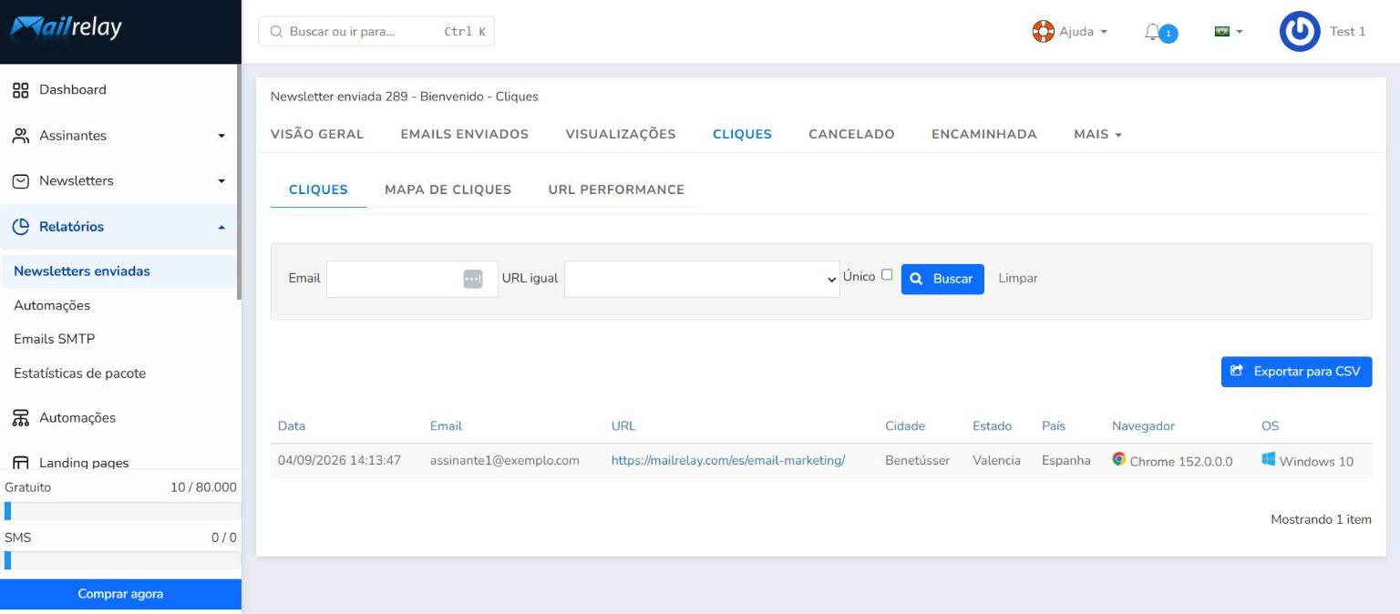Sort by the Estado column header
This screenshot has height=614, width=1400.
coord(992,425)
